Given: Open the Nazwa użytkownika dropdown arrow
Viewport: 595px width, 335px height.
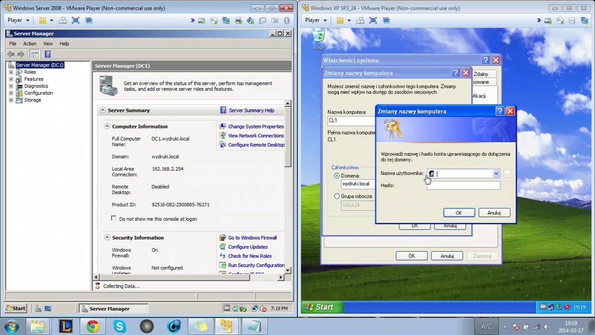Looking at the screenshot, I should [496, 174].
